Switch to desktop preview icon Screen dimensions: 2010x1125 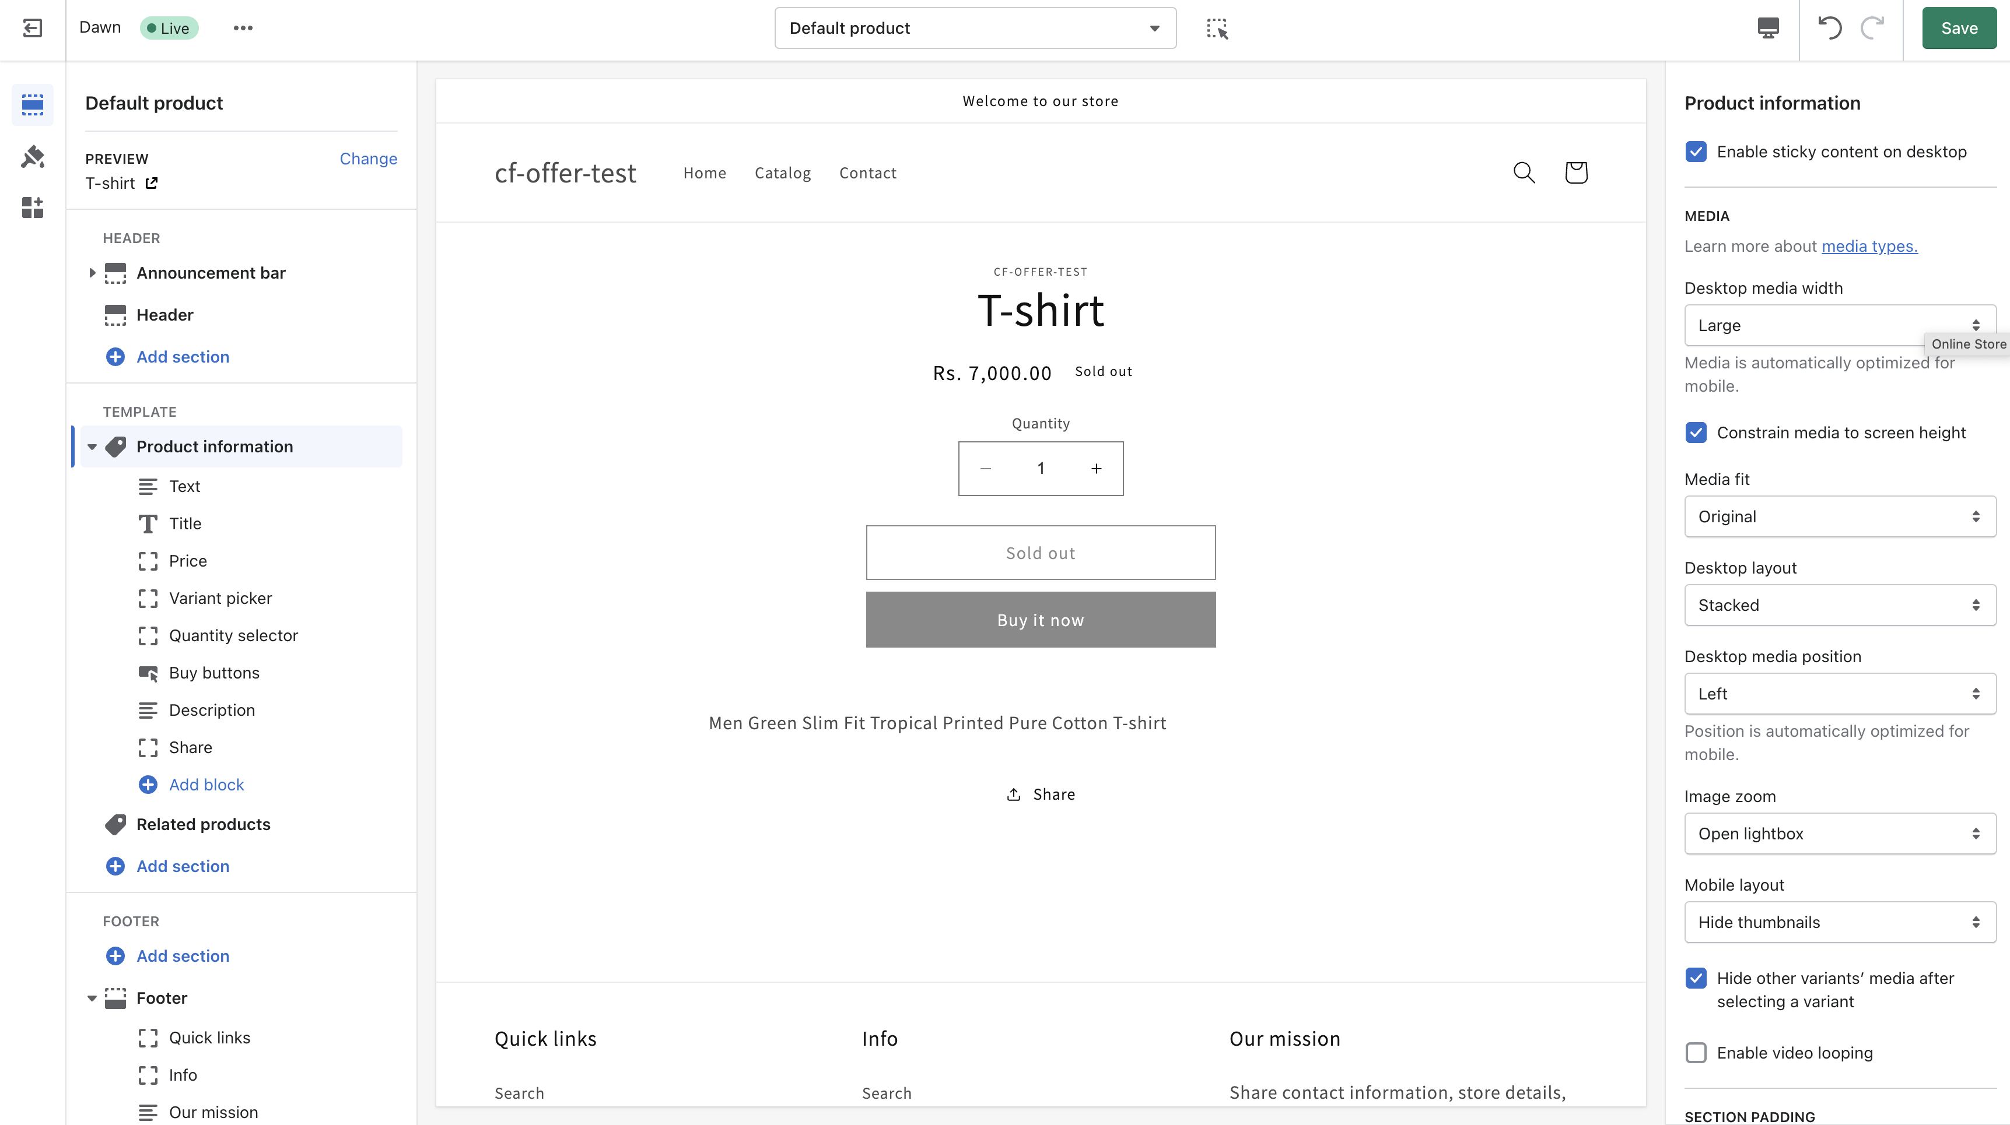(x=1767, y=28)
